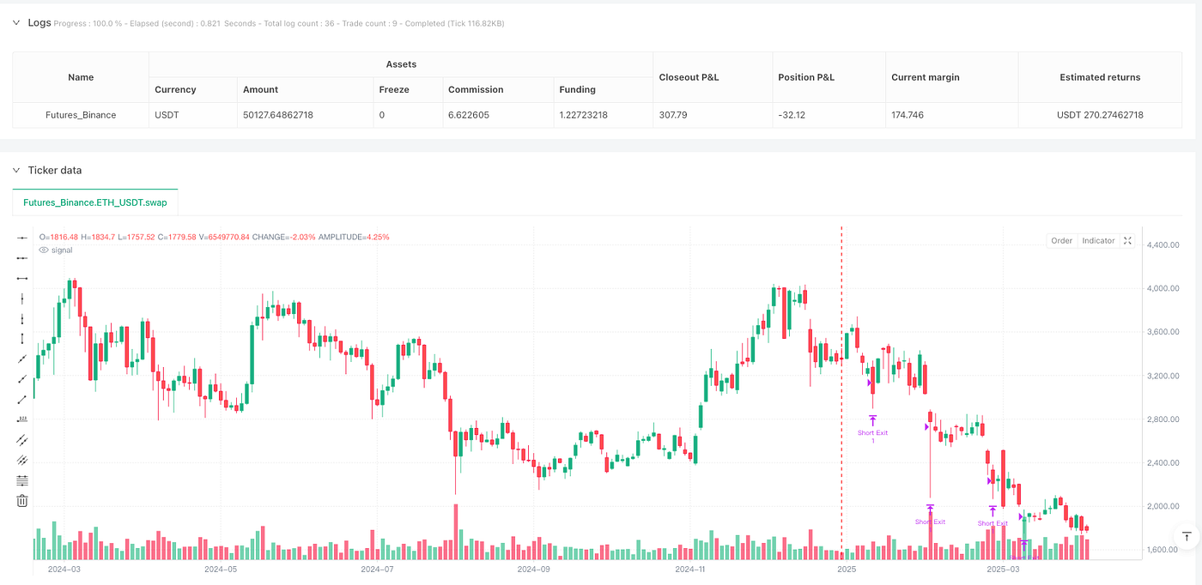
Task: Select the ray line drawing tool
Action: pyautogui.click(x=21, y=380)
